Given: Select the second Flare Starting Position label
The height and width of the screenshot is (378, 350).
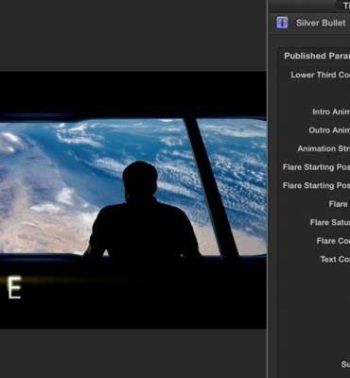Looking at the screenshot, I should click(316, 185).
